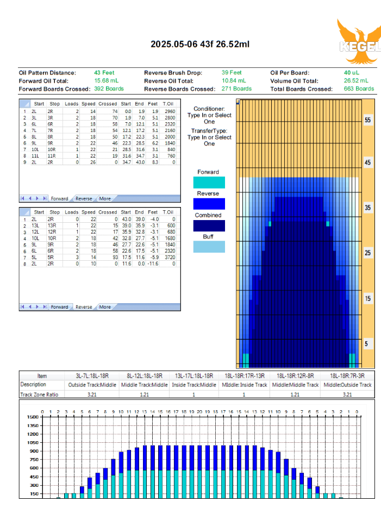Click 'Speed' column header in forward table
381x508 pixels.
click(88, 104)
